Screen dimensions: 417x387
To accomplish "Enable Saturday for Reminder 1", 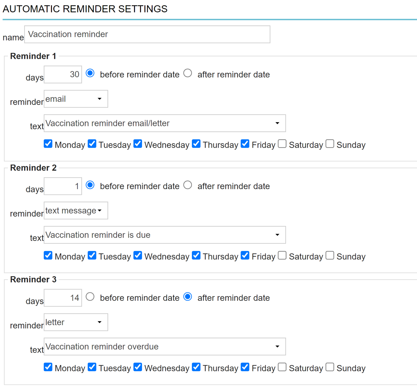I will pos(282,144).
